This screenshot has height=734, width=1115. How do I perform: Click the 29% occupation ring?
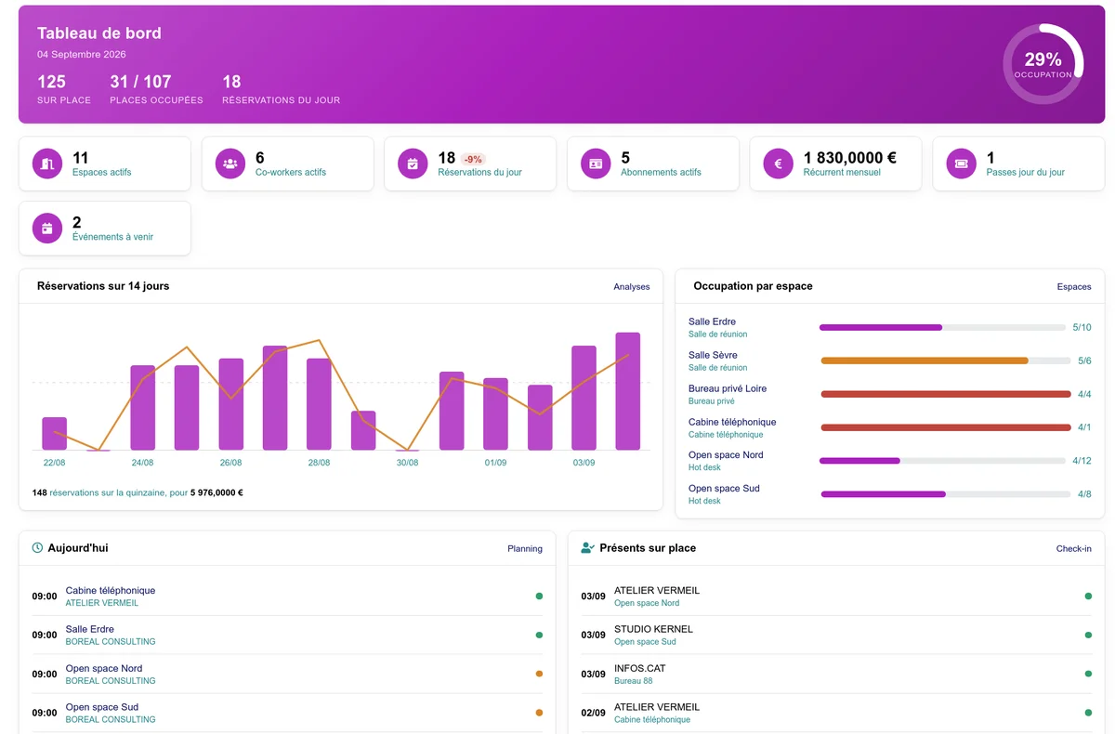point(1043,64)
